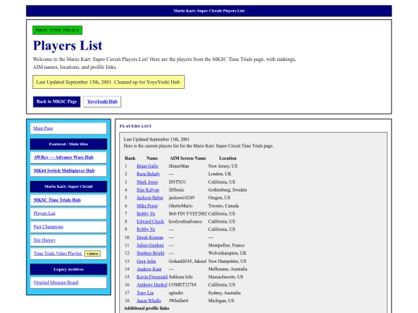Open Kevin Fitzgerald's profile link

tap(152, 277)
